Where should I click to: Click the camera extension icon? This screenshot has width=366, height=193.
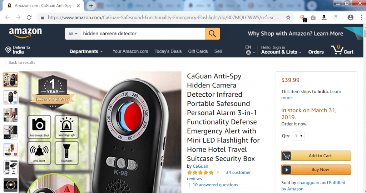click(x=313, y=18)
